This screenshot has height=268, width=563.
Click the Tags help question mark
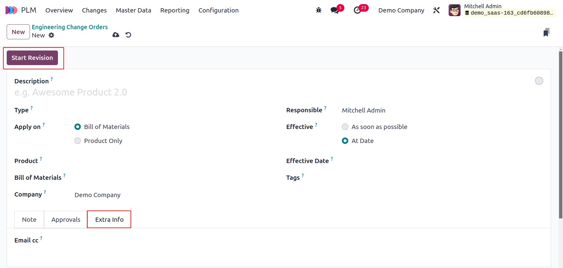click(x=303, y=176)
